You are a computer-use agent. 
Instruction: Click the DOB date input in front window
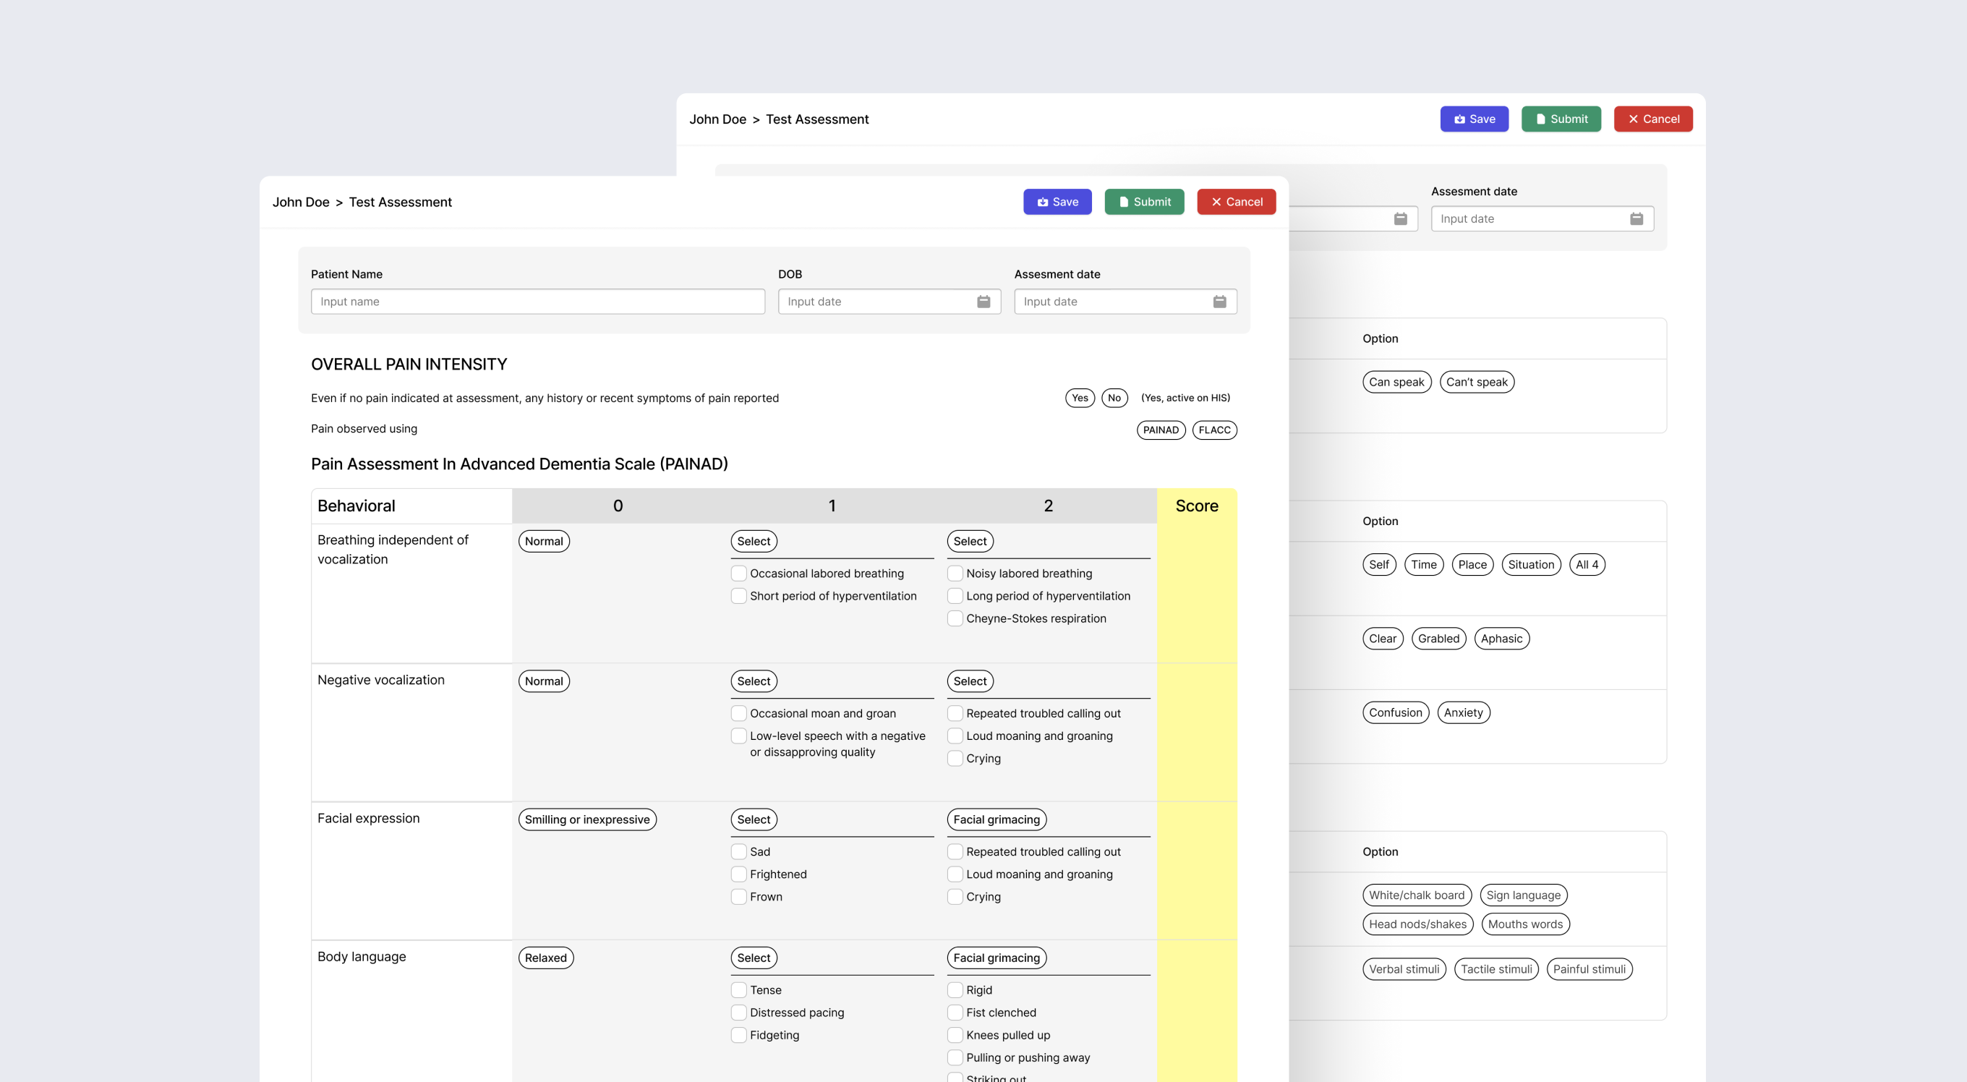889,302
